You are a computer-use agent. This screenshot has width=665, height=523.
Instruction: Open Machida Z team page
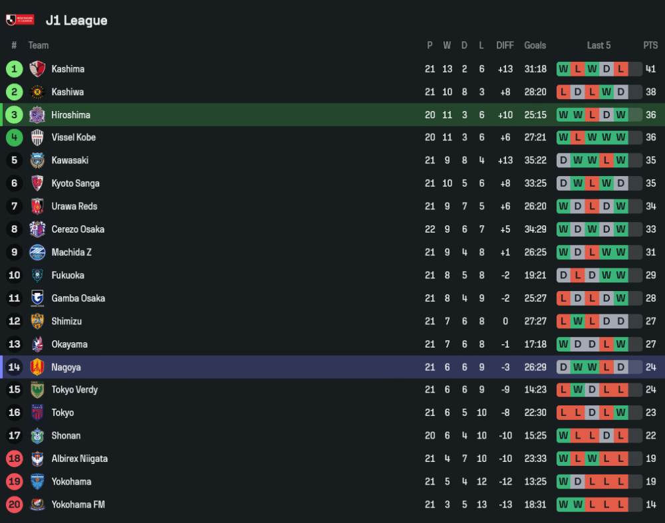71,253
